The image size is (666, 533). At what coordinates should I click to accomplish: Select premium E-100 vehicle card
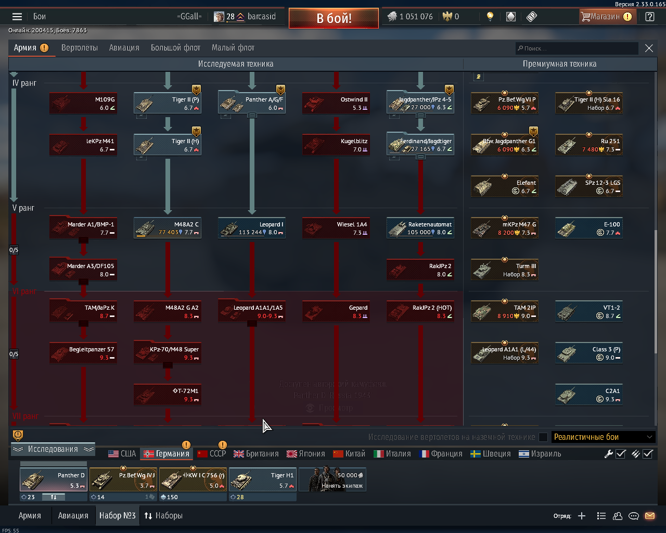589,229
